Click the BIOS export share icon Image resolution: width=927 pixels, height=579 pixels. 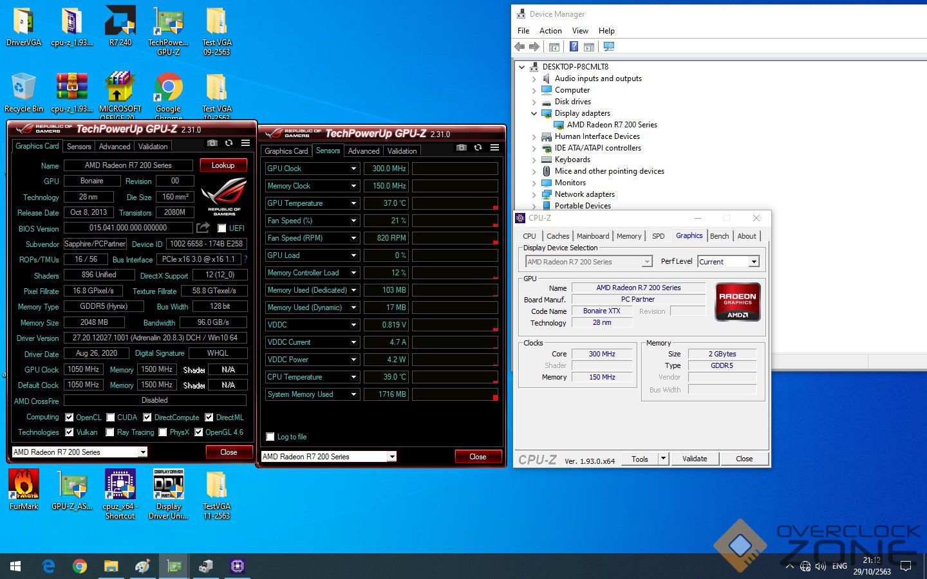point(203,228)
